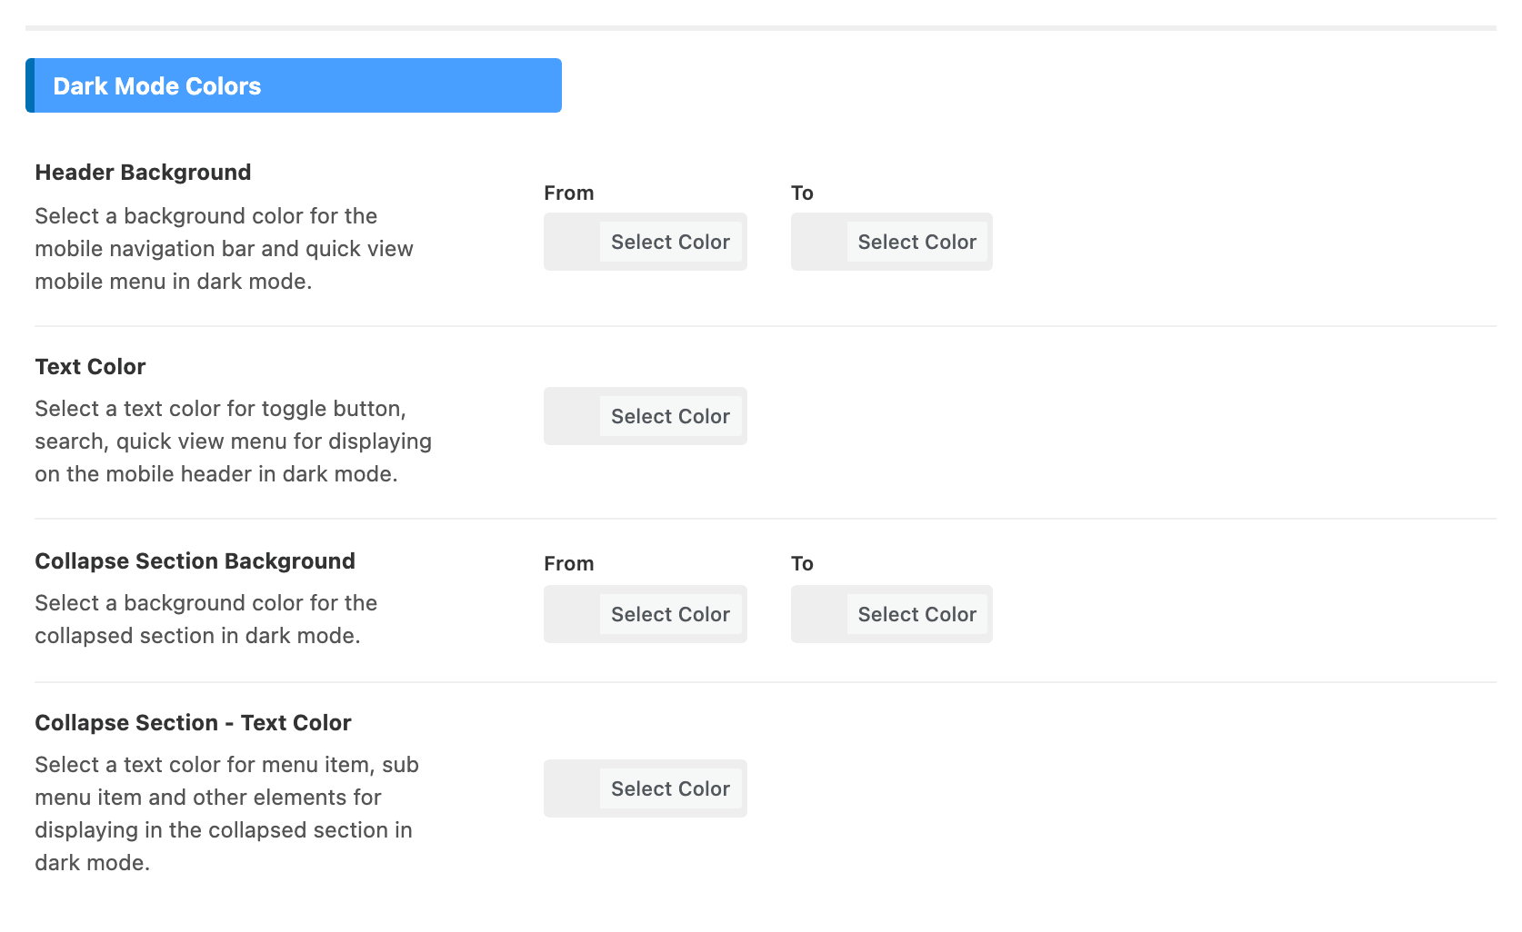The height and width of the screenshot is (932, 1522).
Task: Click the Text Color empty swatch preview
Action: point(573,416)
